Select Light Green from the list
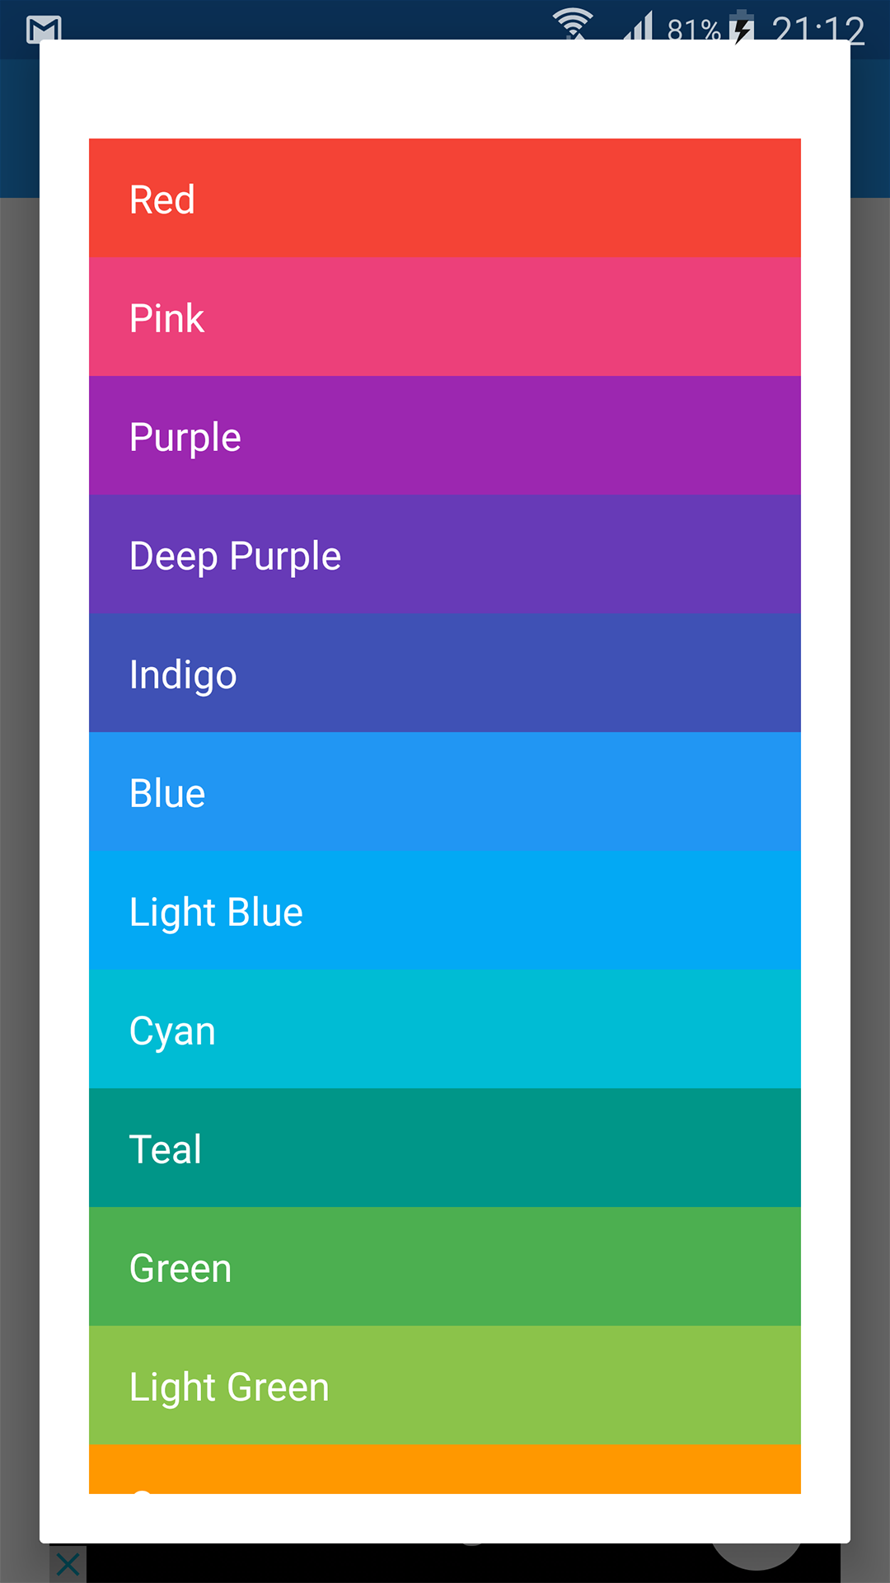Screen dimensions: 890x1583 coord(445,1386)
